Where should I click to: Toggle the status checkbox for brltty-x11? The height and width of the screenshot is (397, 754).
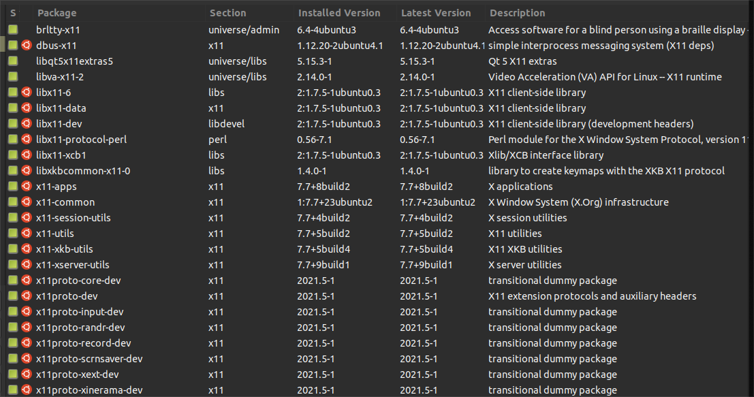pos(13,29)
